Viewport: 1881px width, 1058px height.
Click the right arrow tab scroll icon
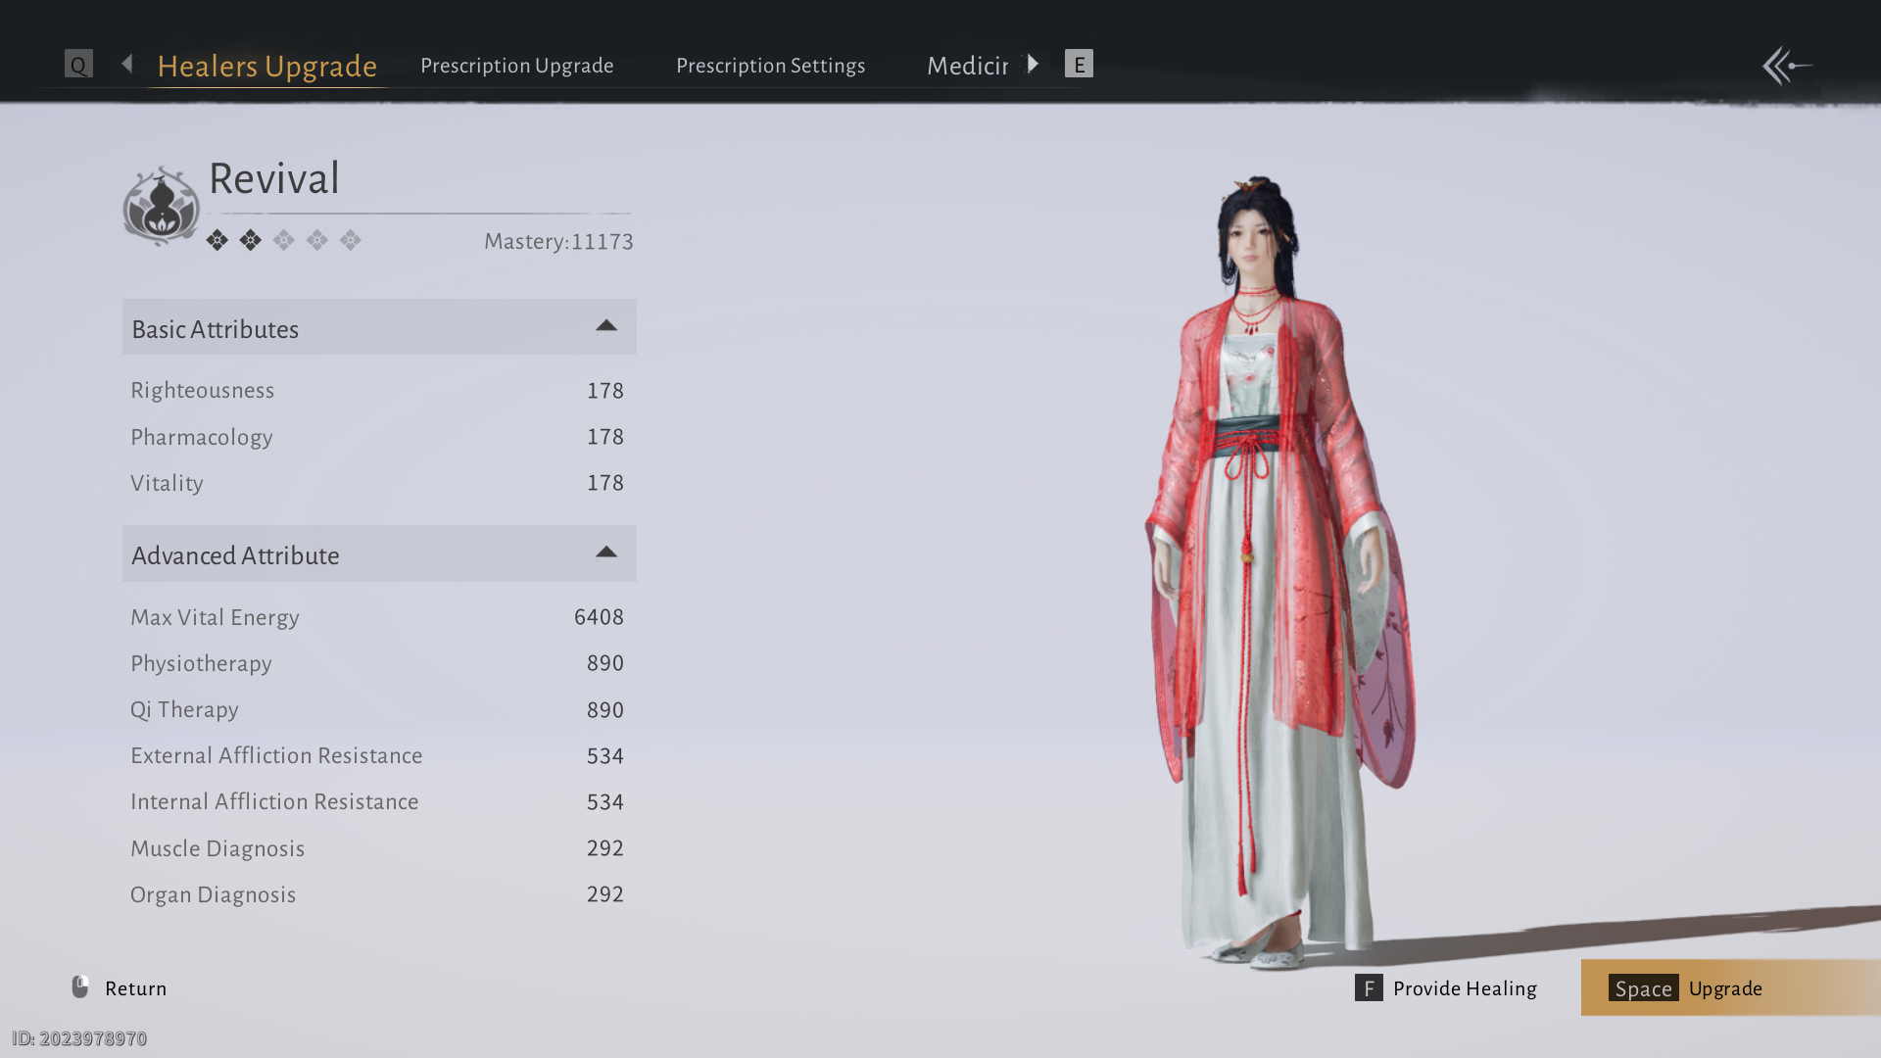(x=1033, y=65)
